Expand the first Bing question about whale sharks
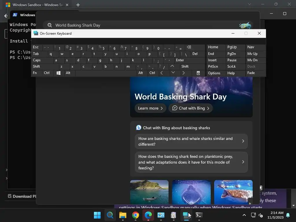 [191, 141]
